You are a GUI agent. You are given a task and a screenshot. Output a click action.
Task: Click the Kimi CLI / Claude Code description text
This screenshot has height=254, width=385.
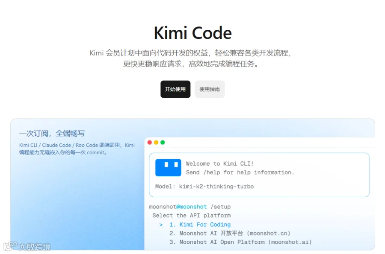[77, 149]
